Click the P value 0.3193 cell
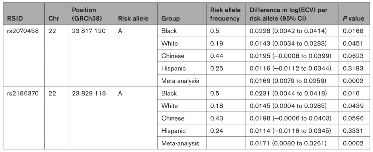Image resolution: width=373 pixels, height=152 pixels. 353,68
